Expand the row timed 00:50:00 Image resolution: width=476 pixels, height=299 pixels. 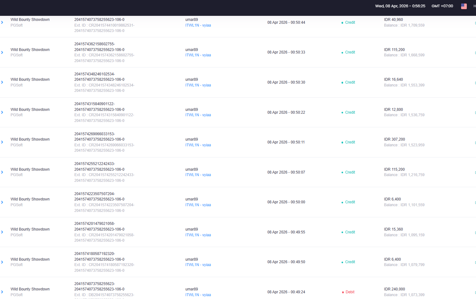coord(2,202)
